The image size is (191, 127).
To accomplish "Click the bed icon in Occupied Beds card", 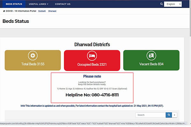I will [x=92, y=56].
